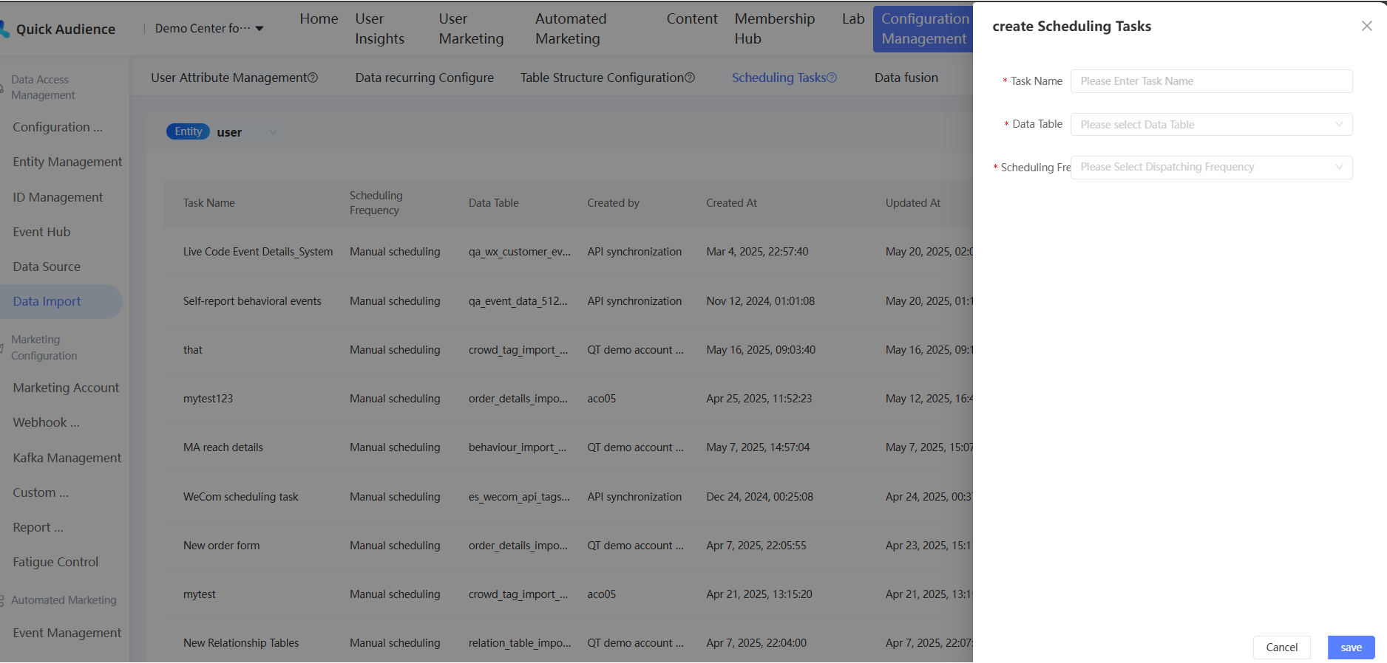
Task: Close the create Scheduling Tasks panel
Action: [1366, 26]
